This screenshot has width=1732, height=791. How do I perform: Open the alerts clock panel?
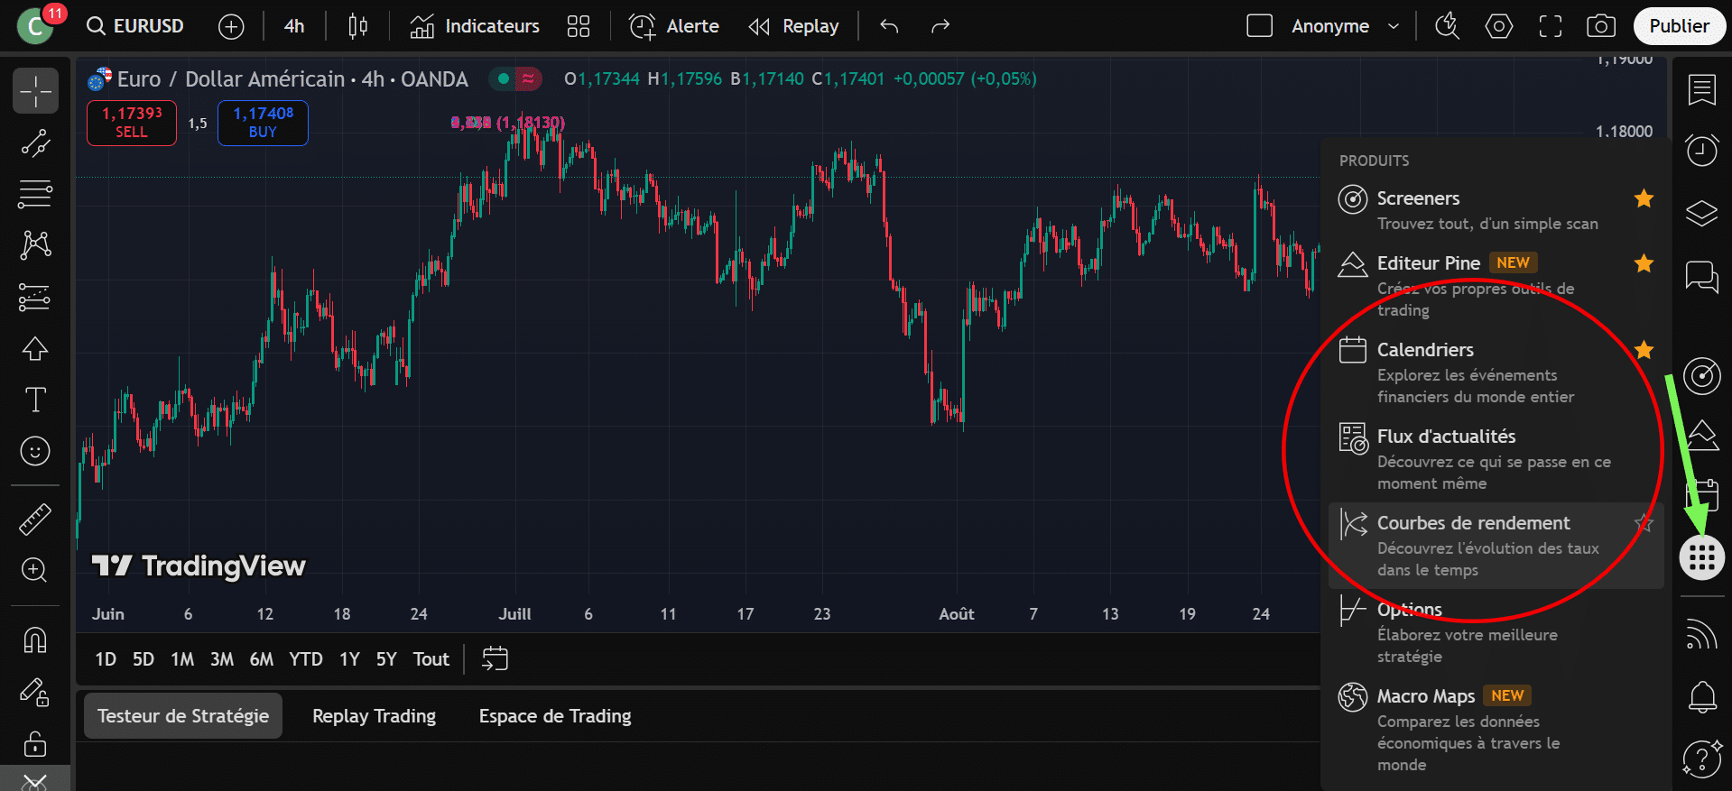pos(1701,151)
